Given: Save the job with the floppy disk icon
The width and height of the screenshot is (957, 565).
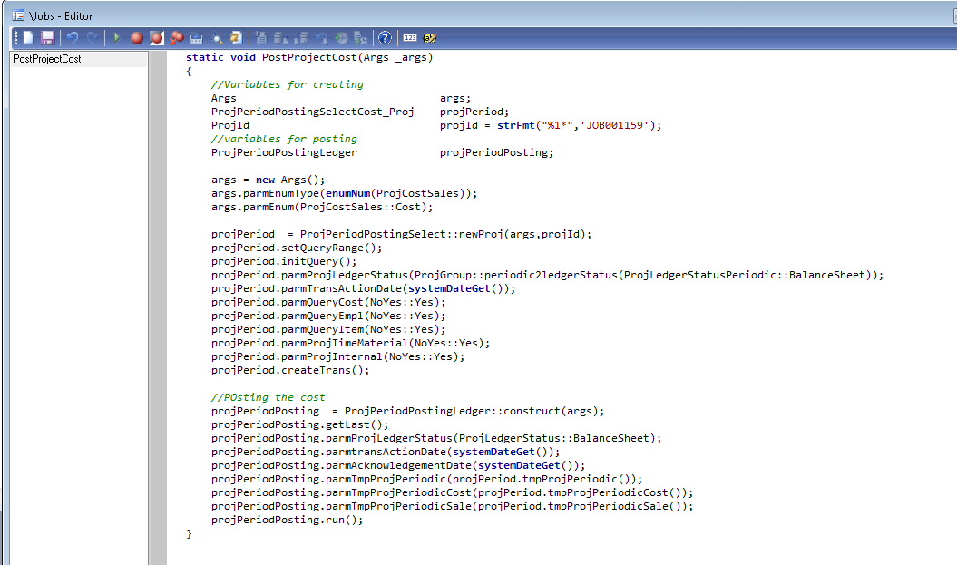Looking at the screenshot, I should pyautogui.click(x=47, y=38).
